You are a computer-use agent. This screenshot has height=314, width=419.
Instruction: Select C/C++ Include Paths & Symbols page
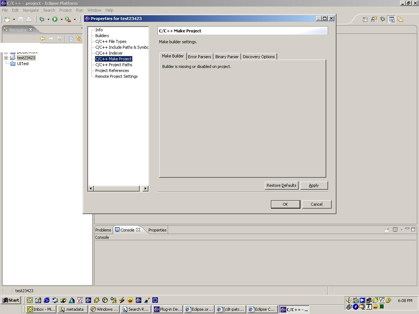pyautogui.click(x=121, y=47)
